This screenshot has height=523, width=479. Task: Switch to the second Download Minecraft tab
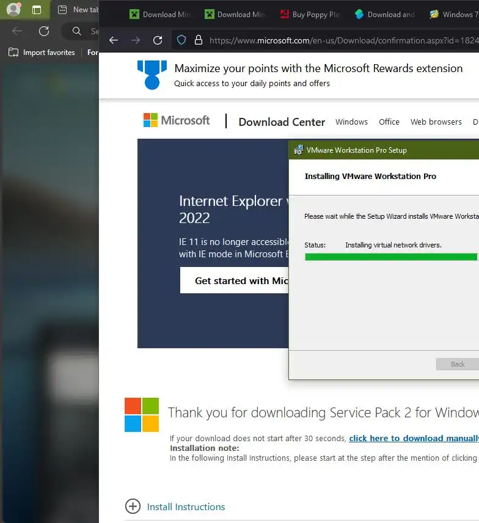[235, 14]
